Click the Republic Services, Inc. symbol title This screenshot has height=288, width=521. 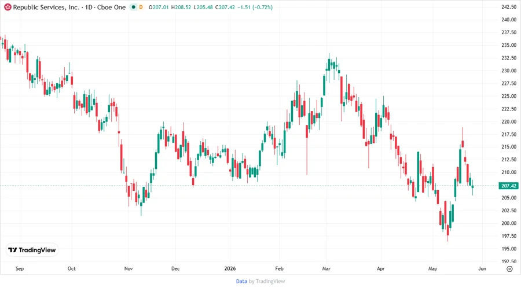46,7
